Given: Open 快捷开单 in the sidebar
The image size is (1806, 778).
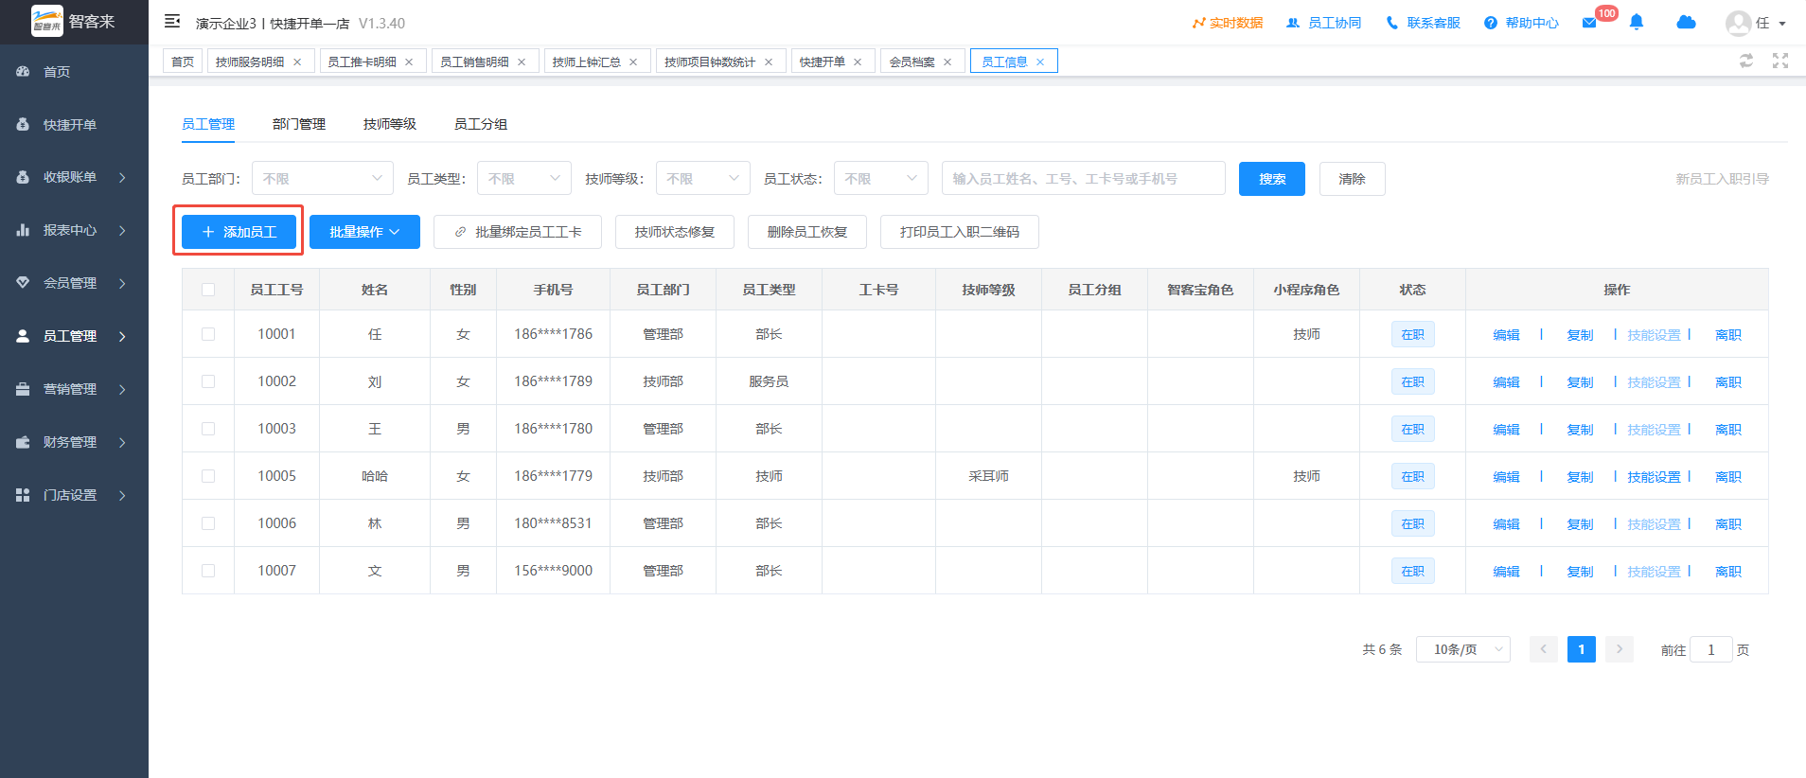Looking at the screenshot, I should (x=74, y=124).
